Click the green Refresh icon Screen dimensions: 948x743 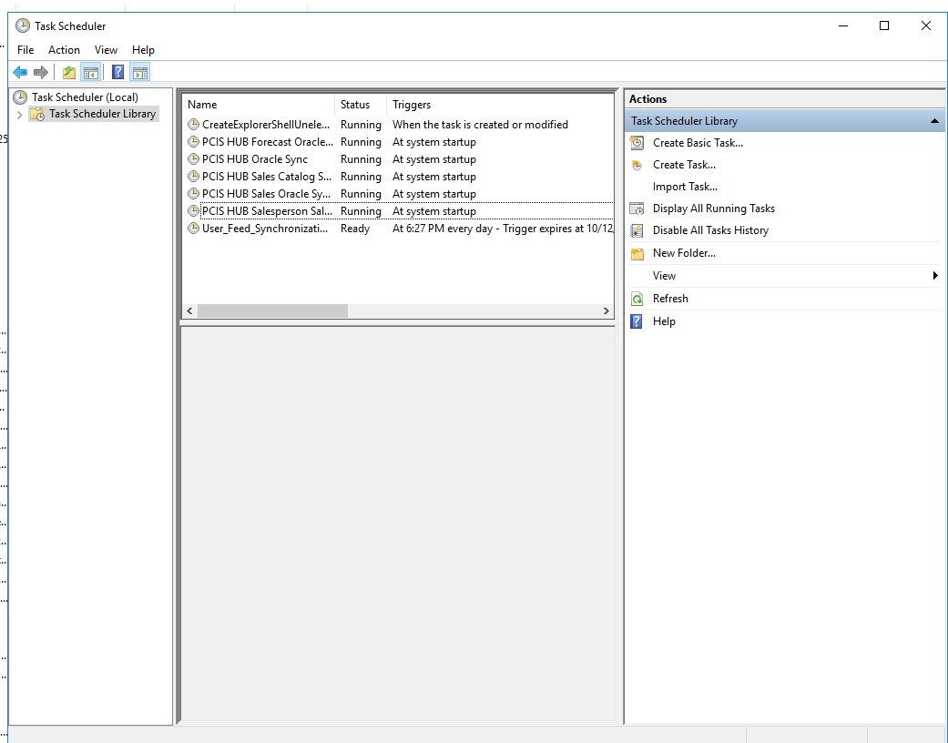pyautogui.click(x=637, y=299)
